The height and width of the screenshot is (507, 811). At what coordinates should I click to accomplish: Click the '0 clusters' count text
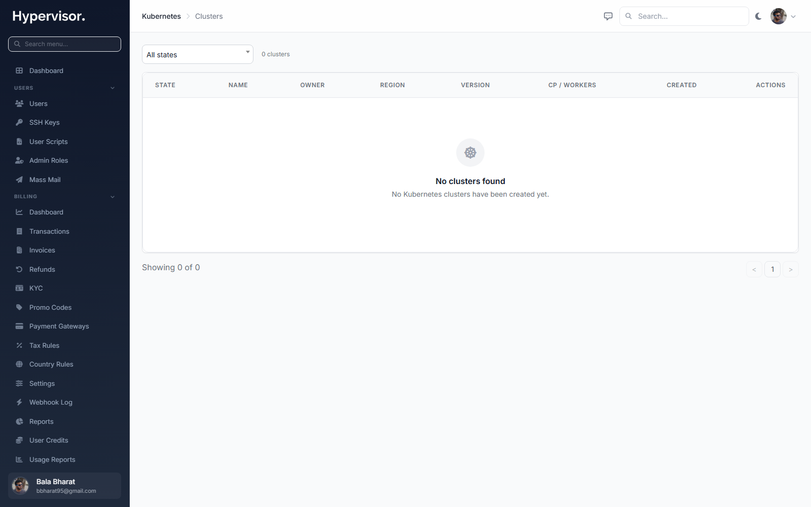pos(276,54)
